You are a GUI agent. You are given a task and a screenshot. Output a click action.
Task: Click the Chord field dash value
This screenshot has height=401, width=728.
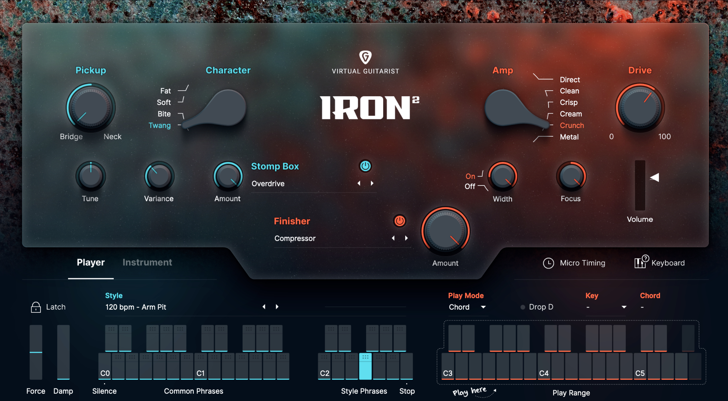pos(642,307)
